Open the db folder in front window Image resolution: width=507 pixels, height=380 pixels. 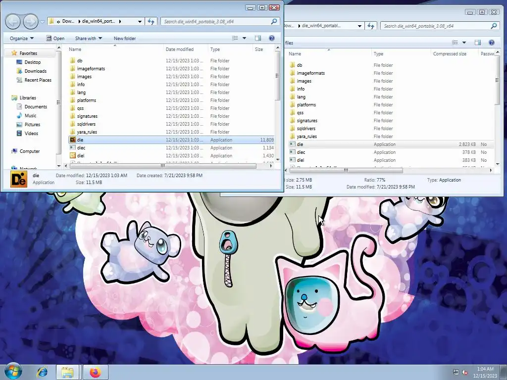pos(80,61)
